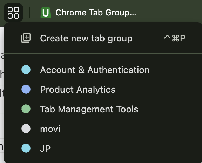Open the Account & Authentication tab group
Viewport: 202px width, 163px height.
[103, 70]
